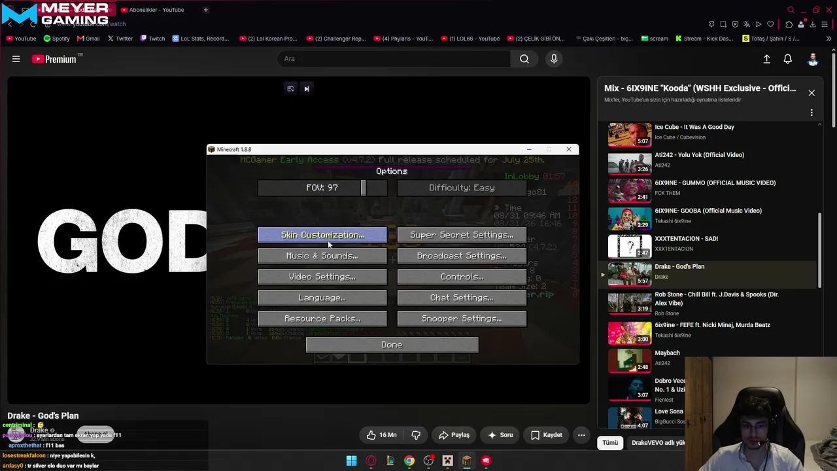The image size is (837, 471).
Task: Click the Soru ask button
Action: (x=500, y=435)
